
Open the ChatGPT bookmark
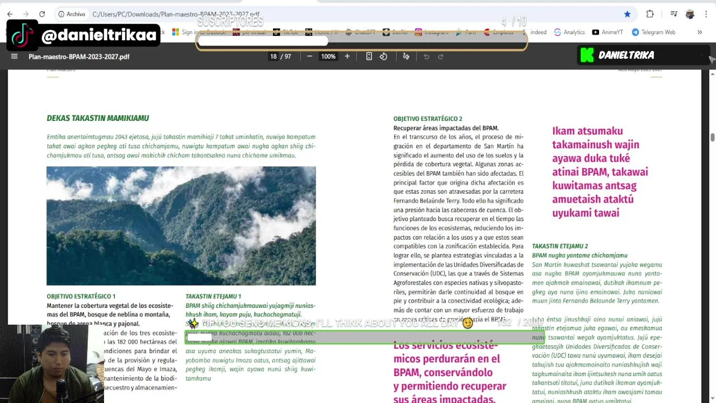coord(360,32)
